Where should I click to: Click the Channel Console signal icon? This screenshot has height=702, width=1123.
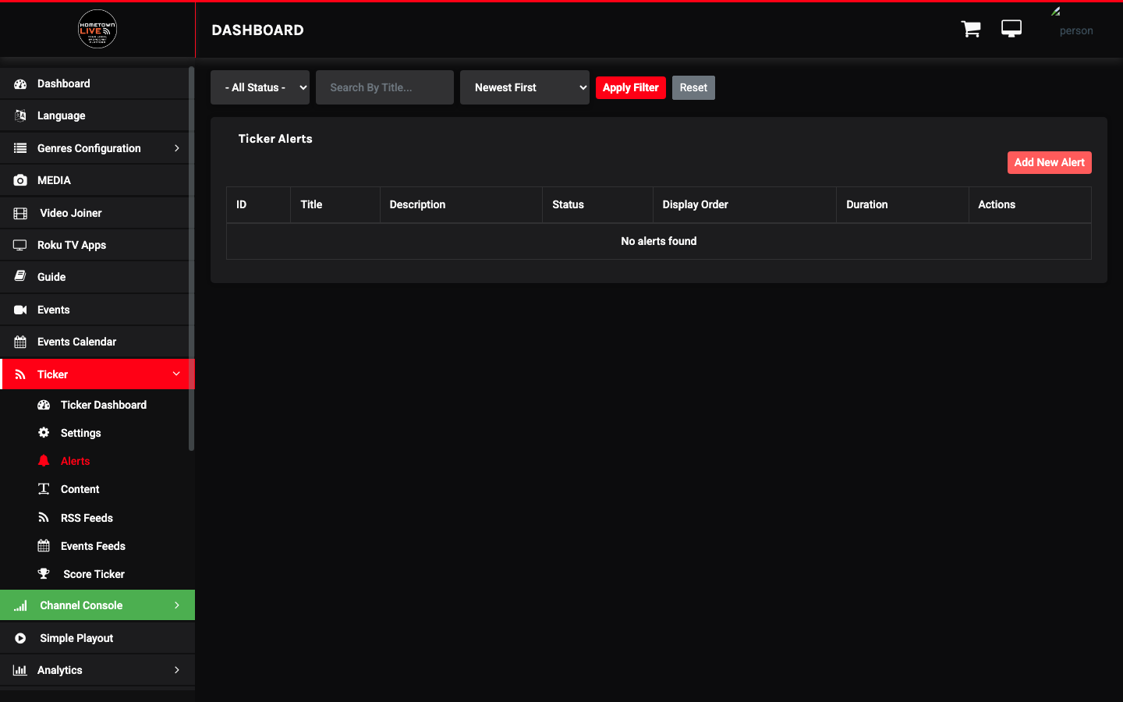[x=20, y=605]
